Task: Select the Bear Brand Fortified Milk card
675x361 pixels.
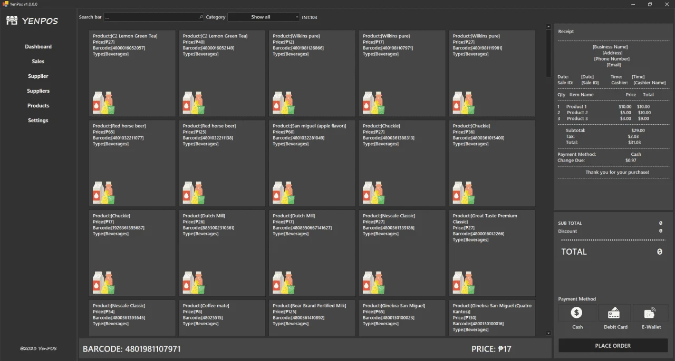Action: coord(312,318)
